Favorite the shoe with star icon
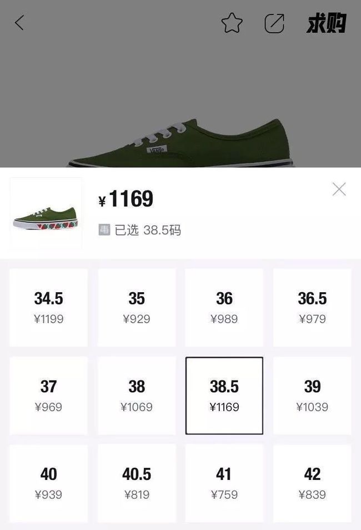 tap(232, 23)
